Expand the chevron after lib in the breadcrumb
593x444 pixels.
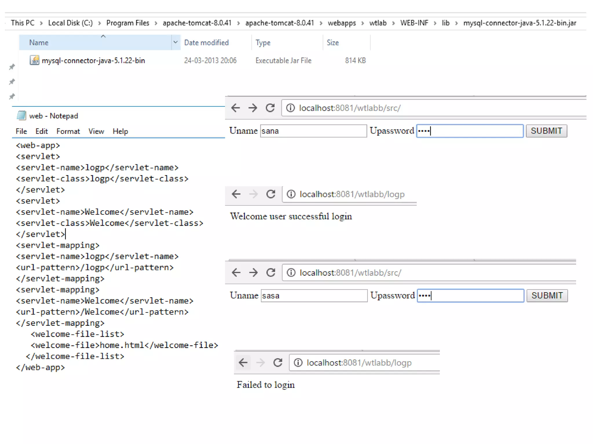(457, 23)
